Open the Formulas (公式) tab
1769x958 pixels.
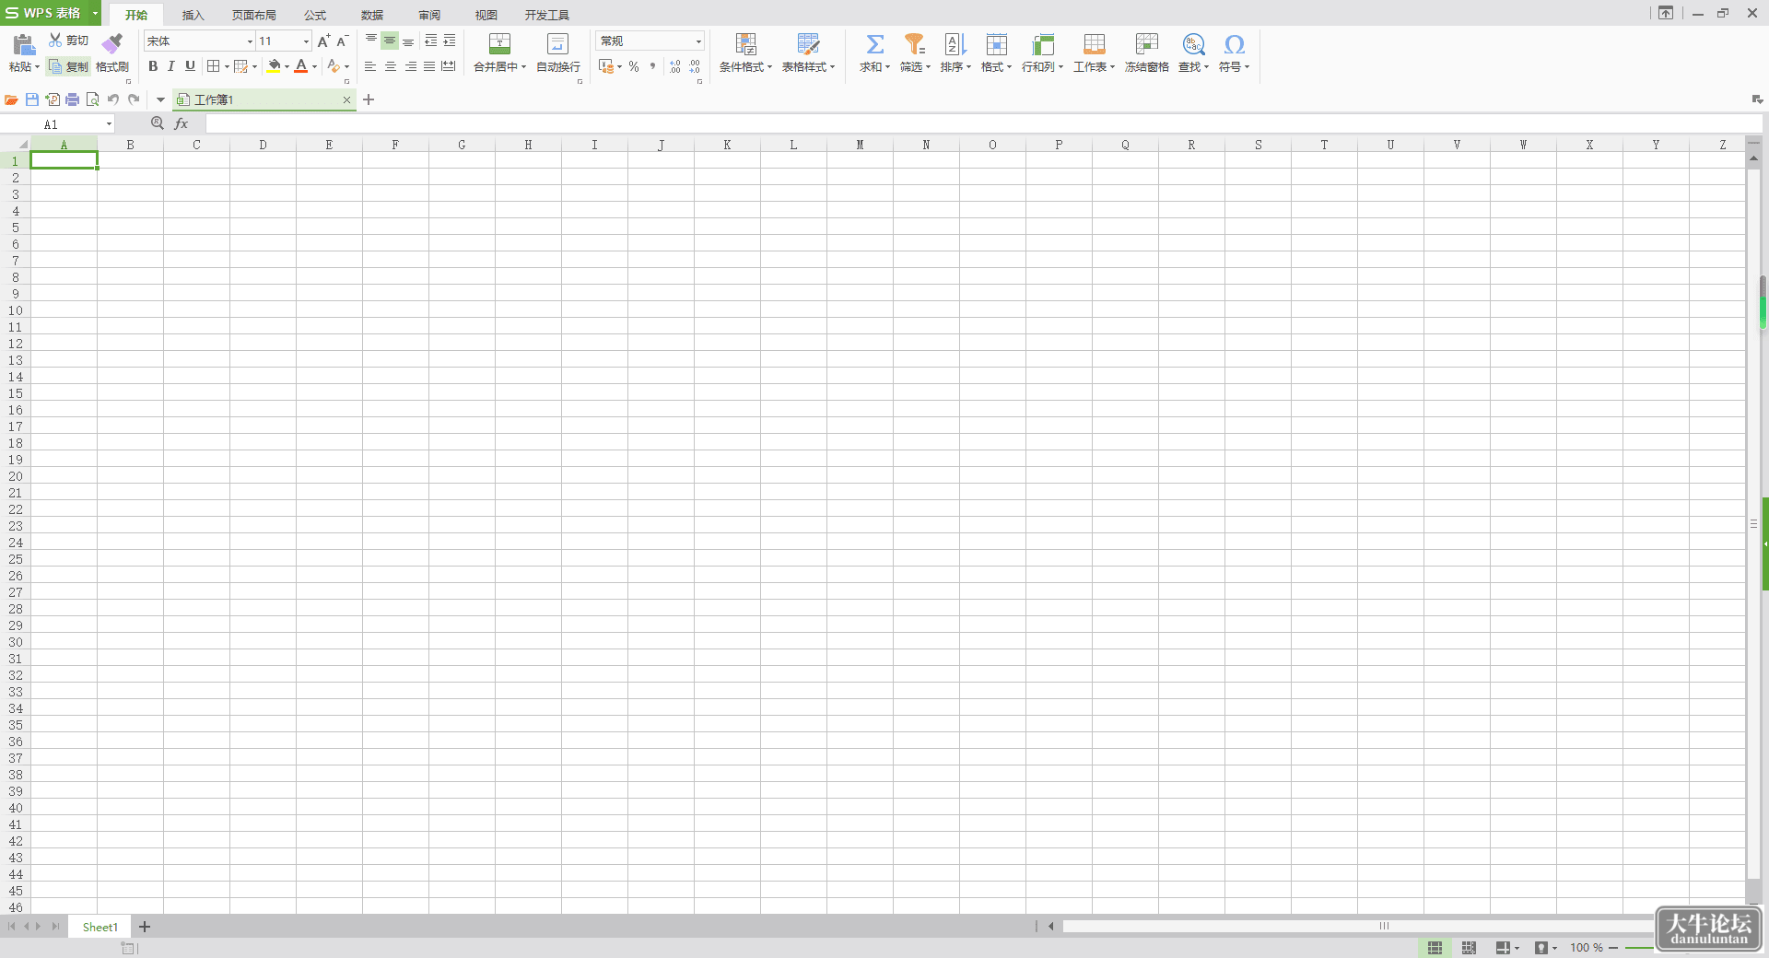315,15
